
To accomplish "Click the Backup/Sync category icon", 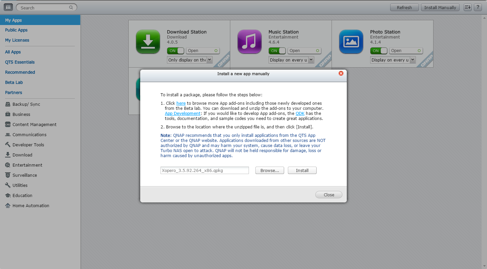I will tap(7, 104).
